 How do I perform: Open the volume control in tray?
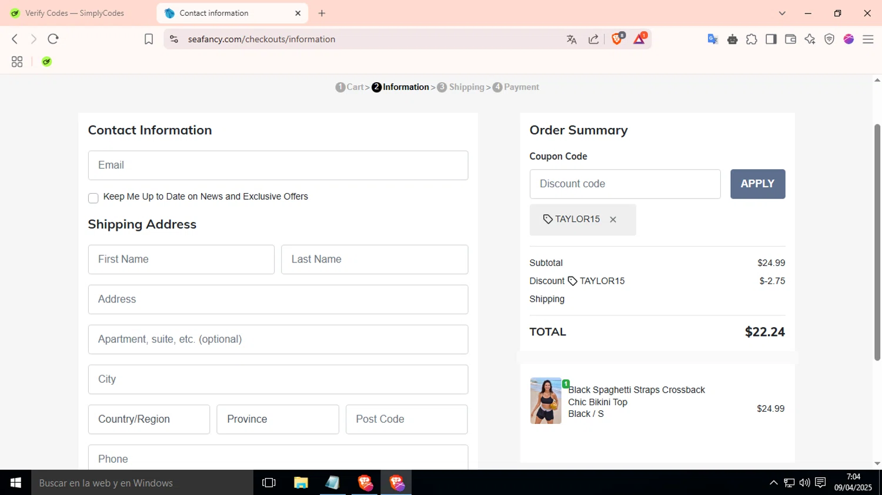click(x=804, y=483)
